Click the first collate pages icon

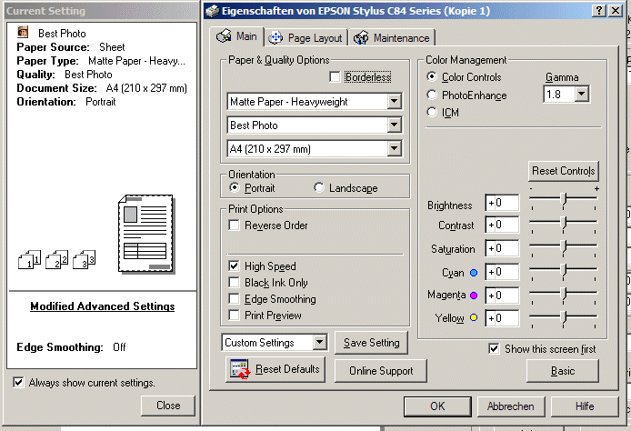(x=29, y=259)
